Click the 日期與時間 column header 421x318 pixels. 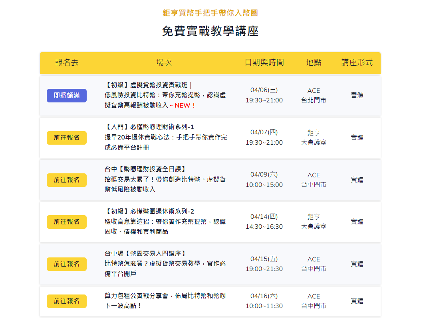(264, 63)
